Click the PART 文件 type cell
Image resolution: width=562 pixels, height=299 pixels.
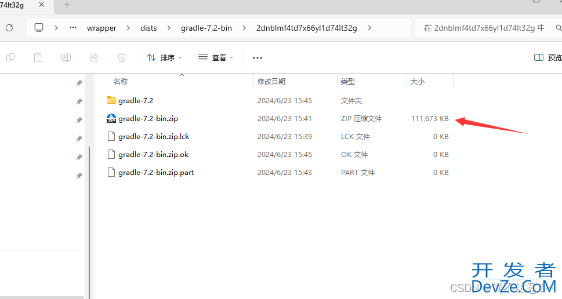pyautogui.click(x=358, y=172)
